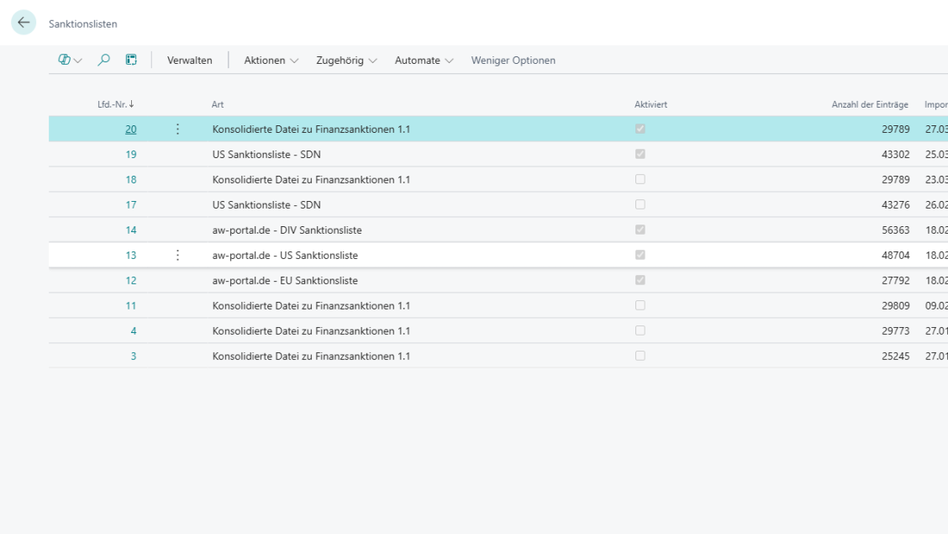948x534 pixels.
Task: Click entry count 43302
Action: tap(895, 154)
